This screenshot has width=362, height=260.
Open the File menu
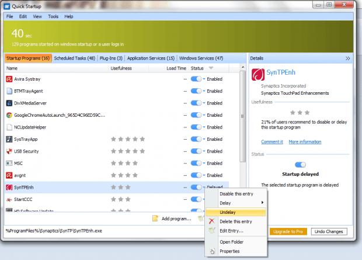[9, 16]
